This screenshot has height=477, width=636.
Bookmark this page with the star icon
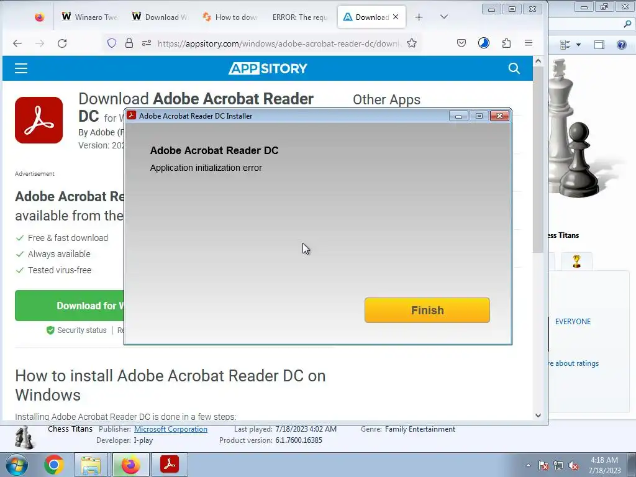tap(412, 43)
